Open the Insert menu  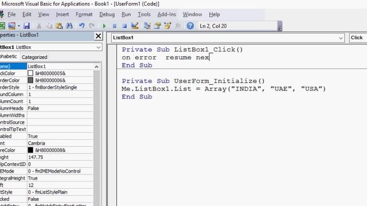click(x=63, y=14)
